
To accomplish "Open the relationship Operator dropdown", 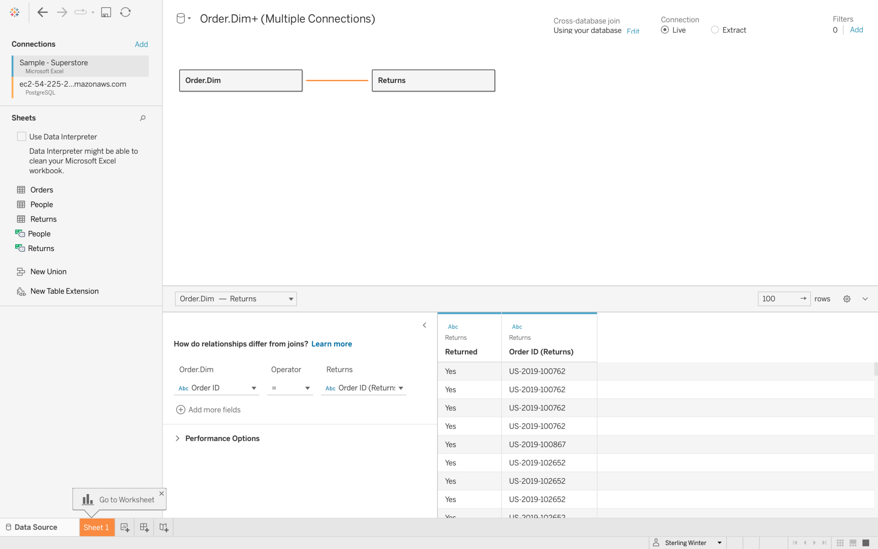I will [x=290, y=388].
